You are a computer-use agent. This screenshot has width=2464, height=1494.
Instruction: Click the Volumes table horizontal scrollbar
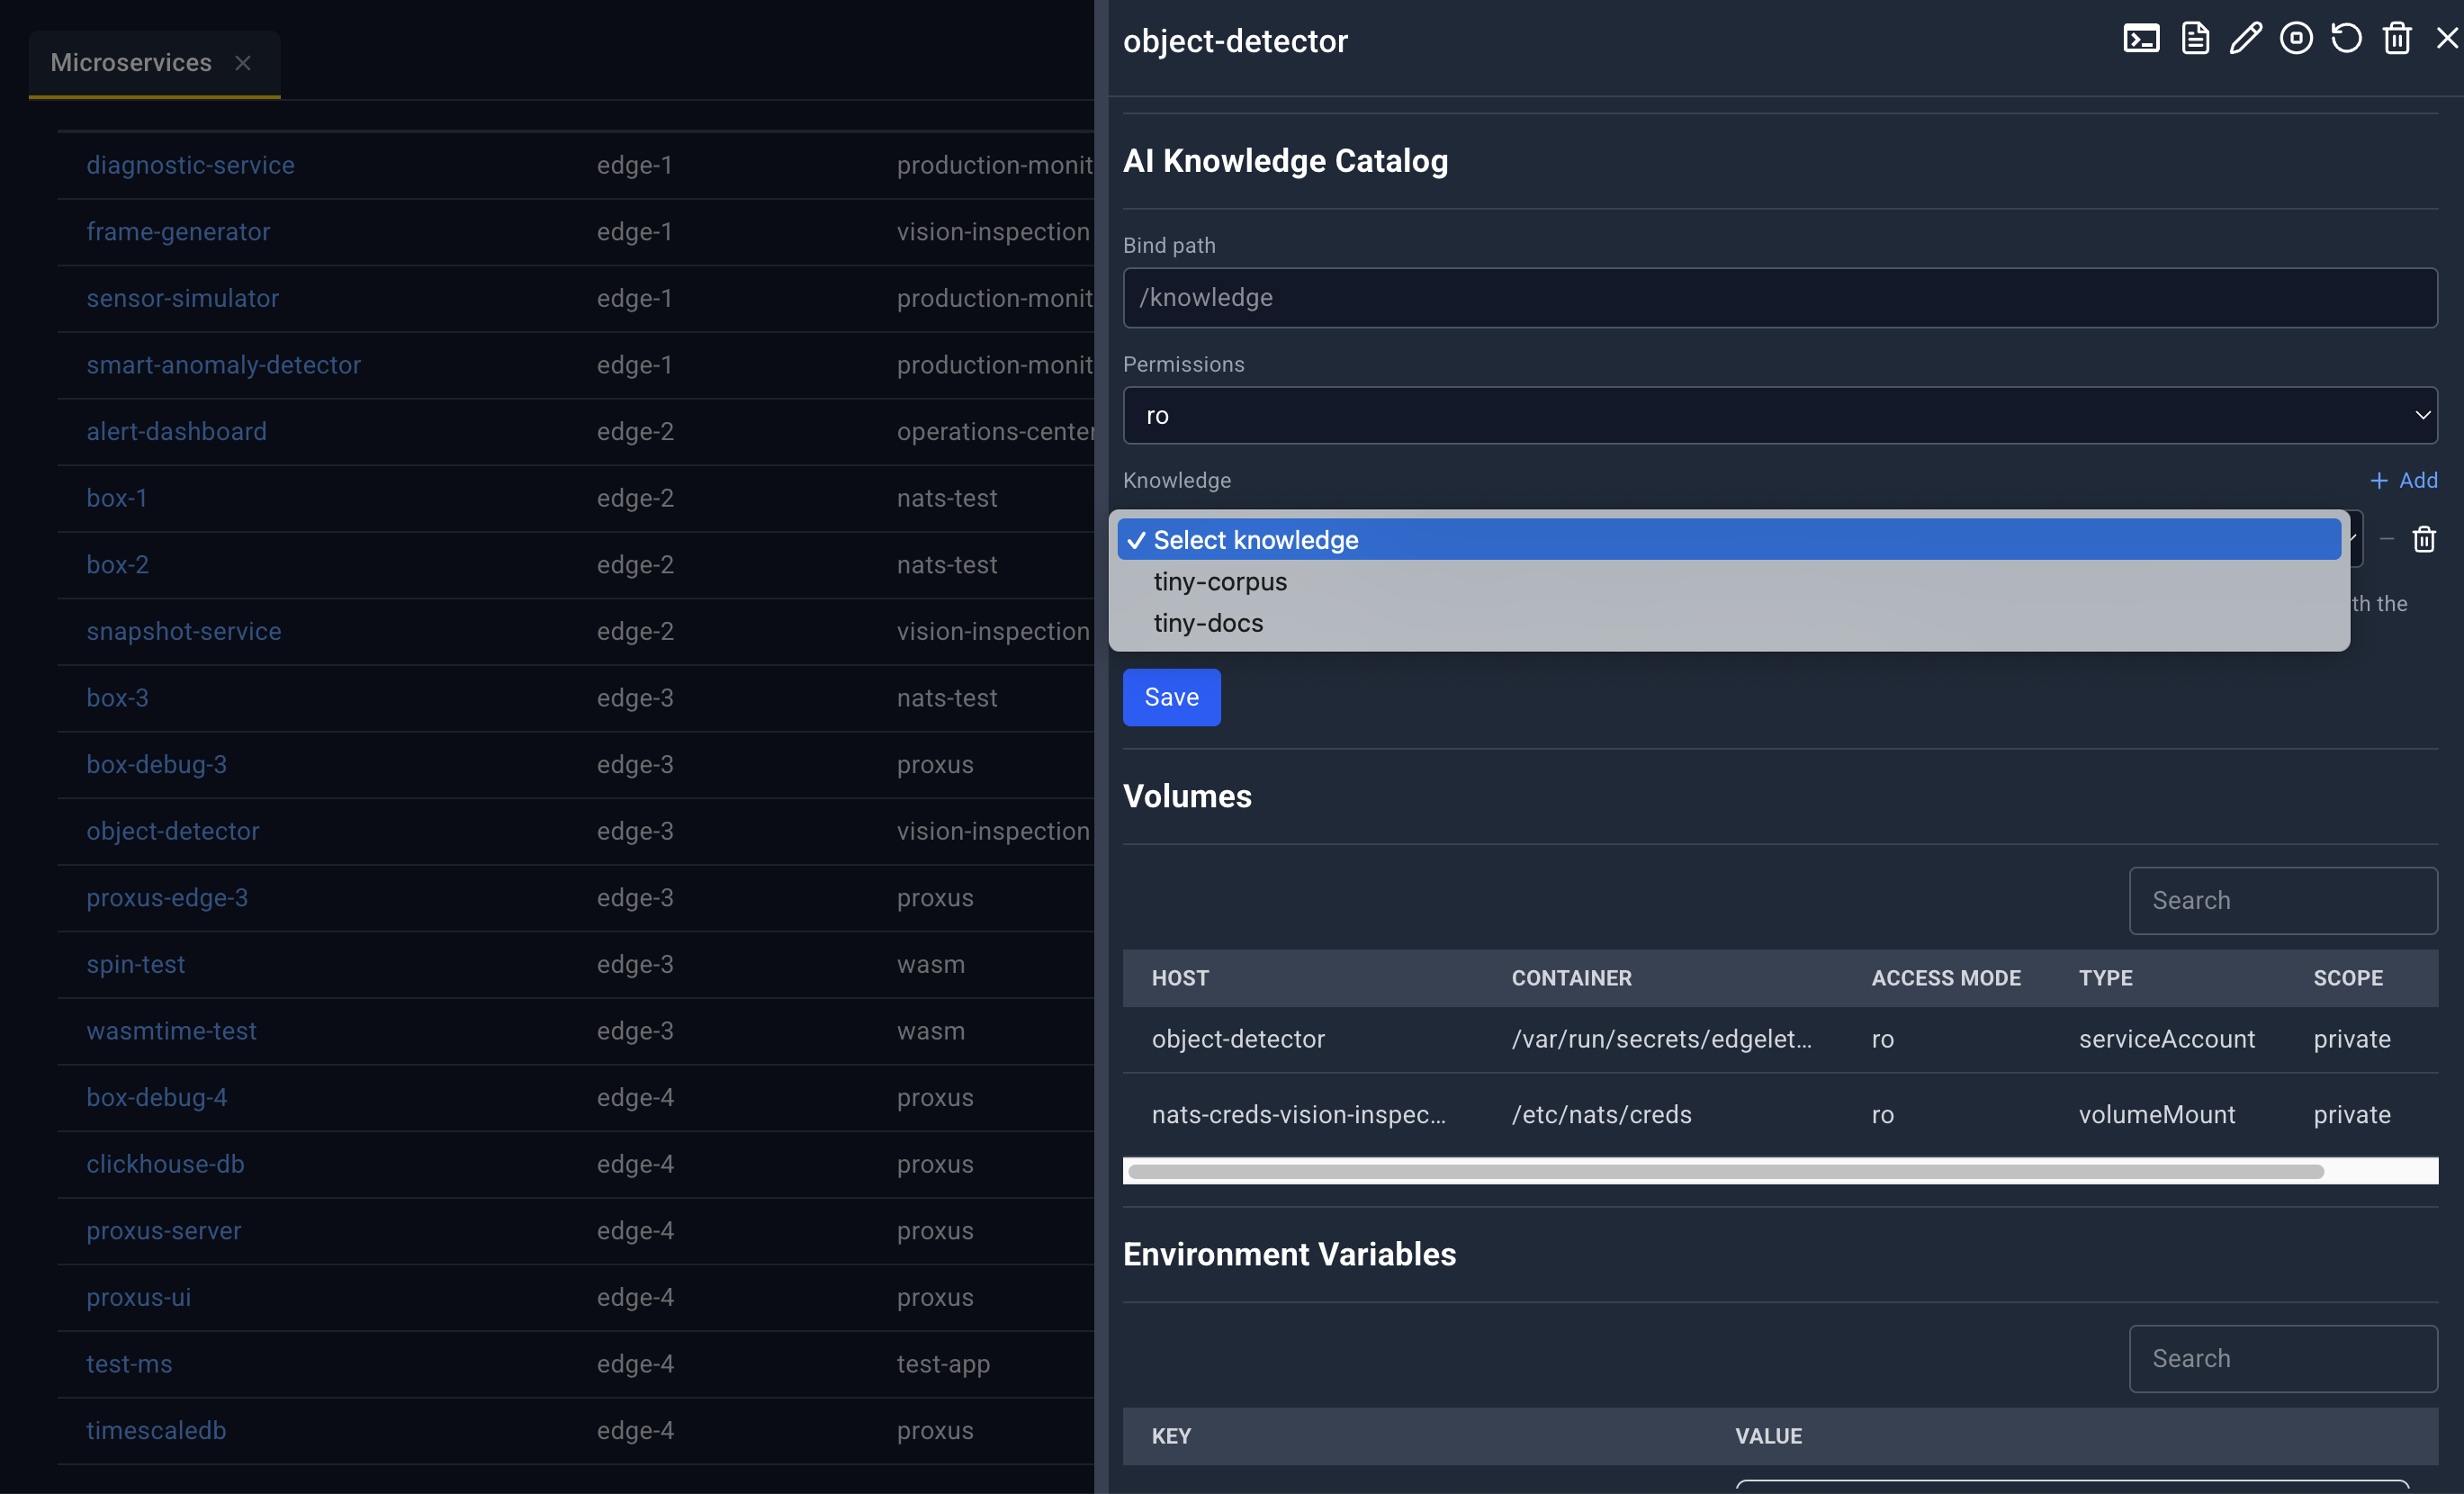point(1726,1171)
